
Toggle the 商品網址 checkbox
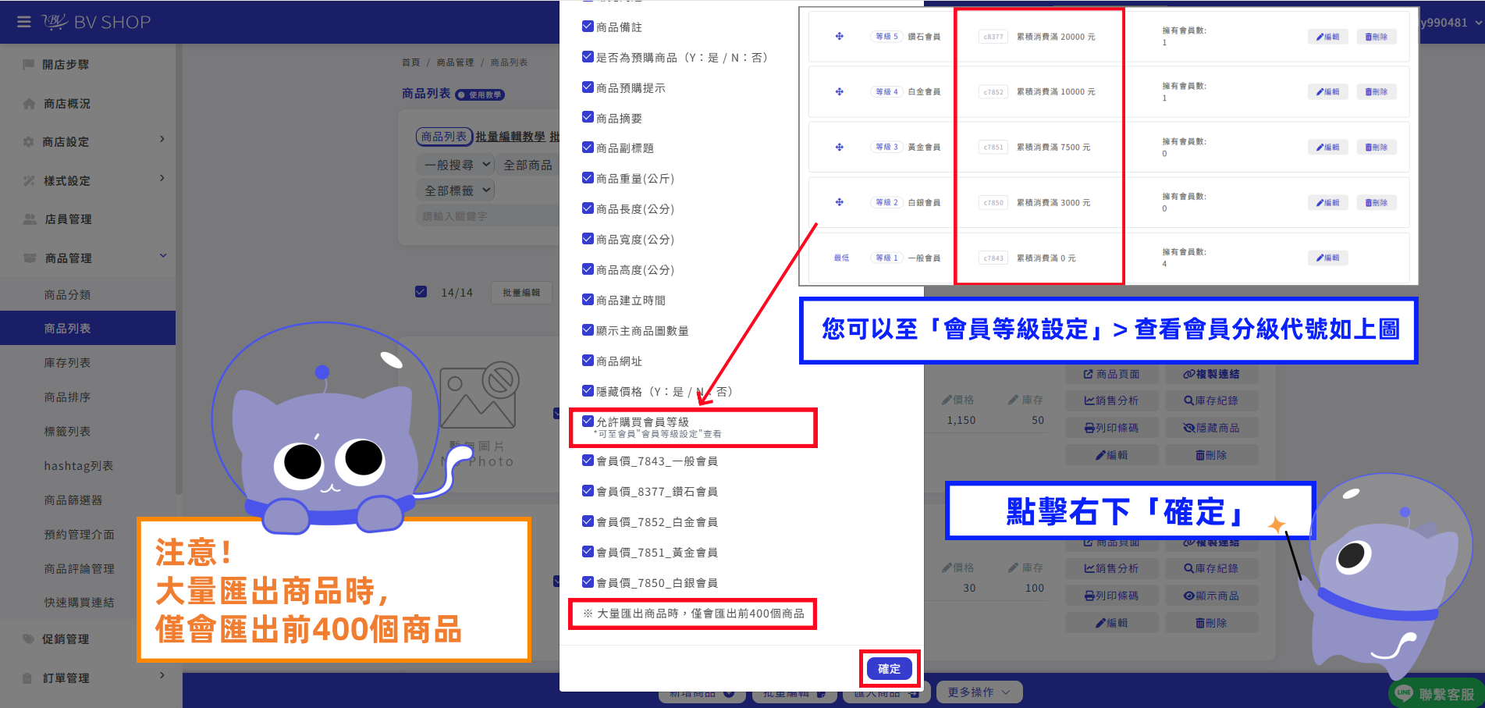click(588, 361)
